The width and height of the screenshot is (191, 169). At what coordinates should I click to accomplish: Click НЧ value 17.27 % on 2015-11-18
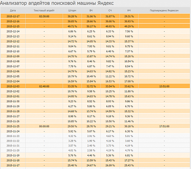(x=129, y=160)
